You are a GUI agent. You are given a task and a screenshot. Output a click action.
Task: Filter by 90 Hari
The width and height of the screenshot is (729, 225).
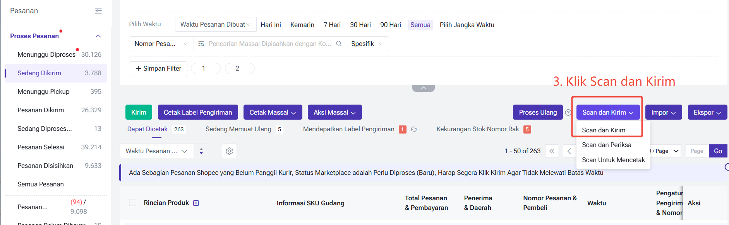tap(391, 25)
